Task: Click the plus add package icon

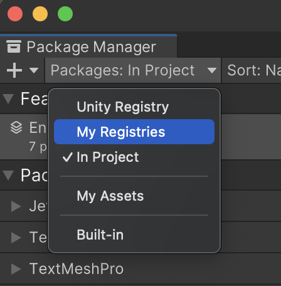Action: pyautogui.click(x=14, y=70)
